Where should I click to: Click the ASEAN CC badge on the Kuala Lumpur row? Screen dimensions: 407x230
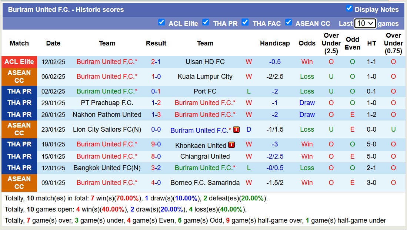click(19, 77)
